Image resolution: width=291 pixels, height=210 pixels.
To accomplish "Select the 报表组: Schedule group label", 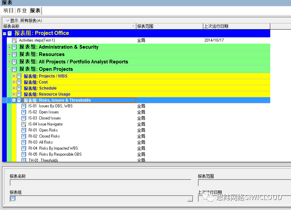I will [x=40, y=88].
